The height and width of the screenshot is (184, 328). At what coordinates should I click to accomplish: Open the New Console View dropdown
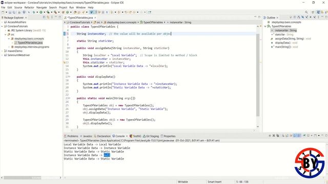coord(319,136)
